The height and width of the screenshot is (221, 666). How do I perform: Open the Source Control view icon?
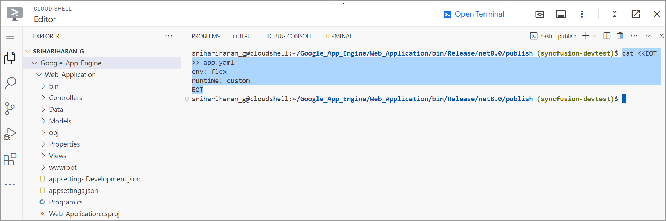10,109
